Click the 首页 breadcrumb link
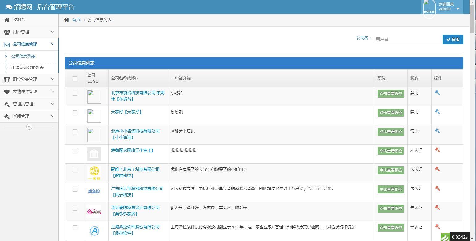Viewport: 476px width, 241px height. click(x=76, y=19)
